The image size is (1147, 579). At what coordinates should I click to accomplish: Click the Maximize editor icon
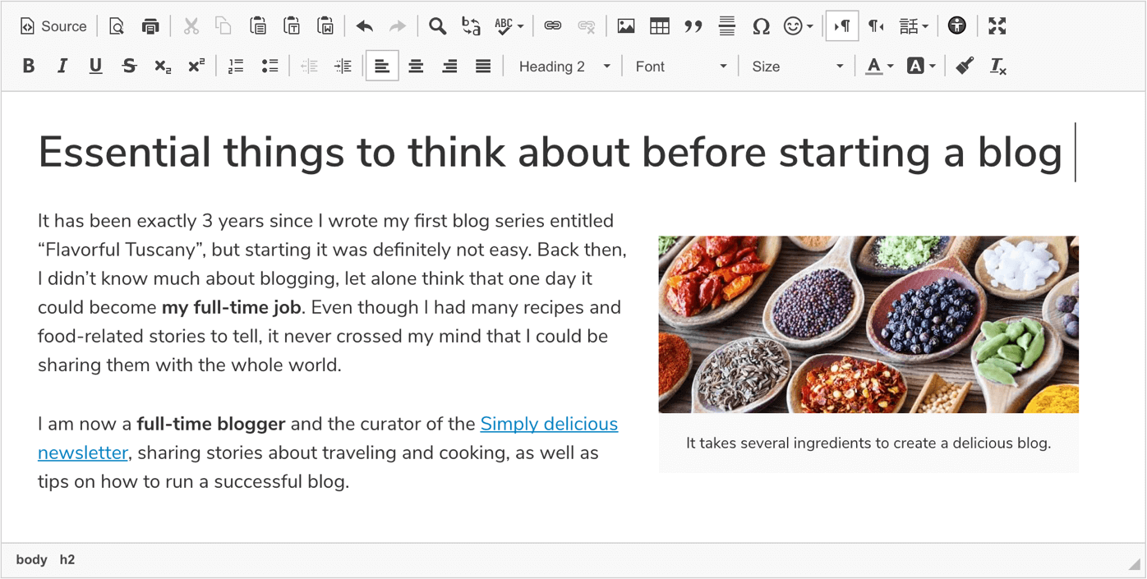pyautogui.click(x=997, y=25)
